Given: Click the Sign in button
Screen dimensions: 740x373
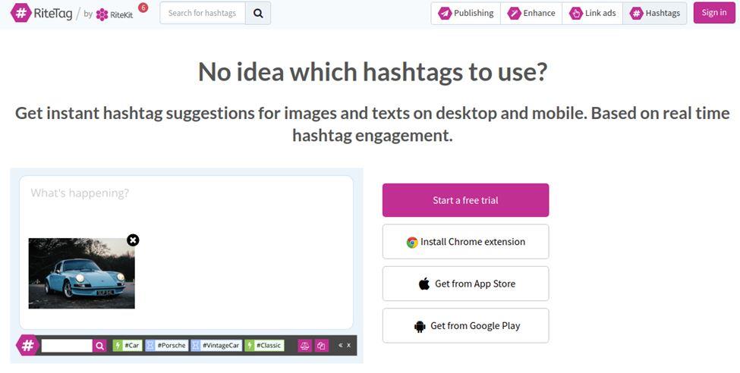Looking at the screenshot, I should tap(714, 13).
